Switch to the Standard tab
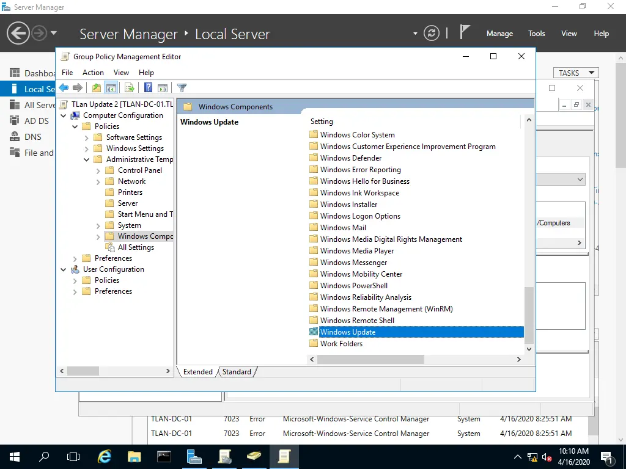 237,372
